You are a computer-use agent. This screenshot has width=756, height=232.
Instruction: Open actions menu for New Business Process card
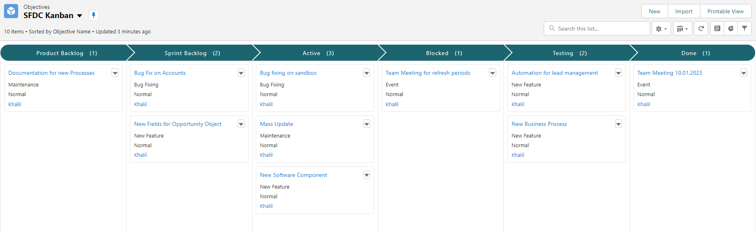click(x=618, y=124)
